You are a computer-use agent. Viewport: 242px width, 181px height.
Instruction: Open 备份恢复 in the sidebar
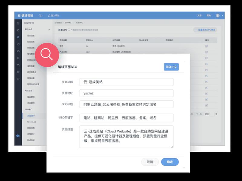click(31, 66)
